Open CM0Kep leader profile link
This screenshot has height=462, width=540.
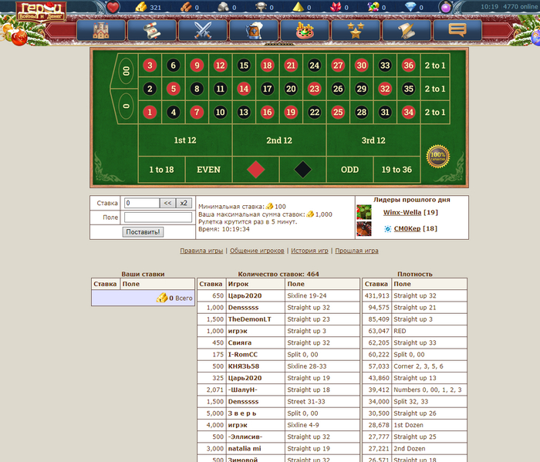(x=407, y=228)
